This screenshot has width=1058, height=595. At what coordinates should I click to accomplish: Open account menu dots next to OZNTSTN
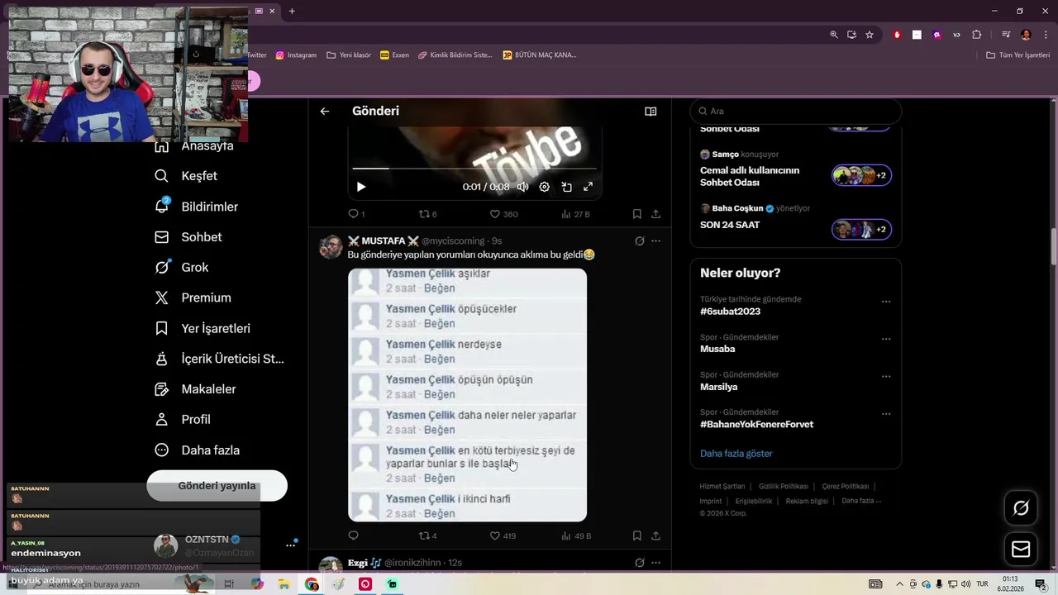coord(290,545)
